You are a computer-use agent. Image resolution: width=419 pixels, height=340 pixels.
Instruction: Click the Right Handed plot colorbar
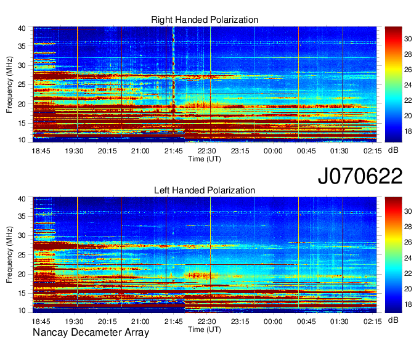point(393,84)
